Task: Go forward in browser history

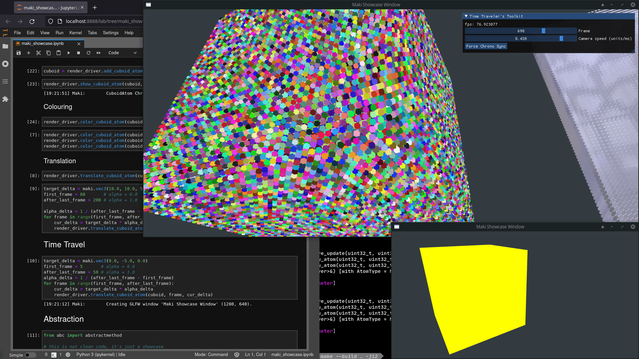Action: coord(20,21)
